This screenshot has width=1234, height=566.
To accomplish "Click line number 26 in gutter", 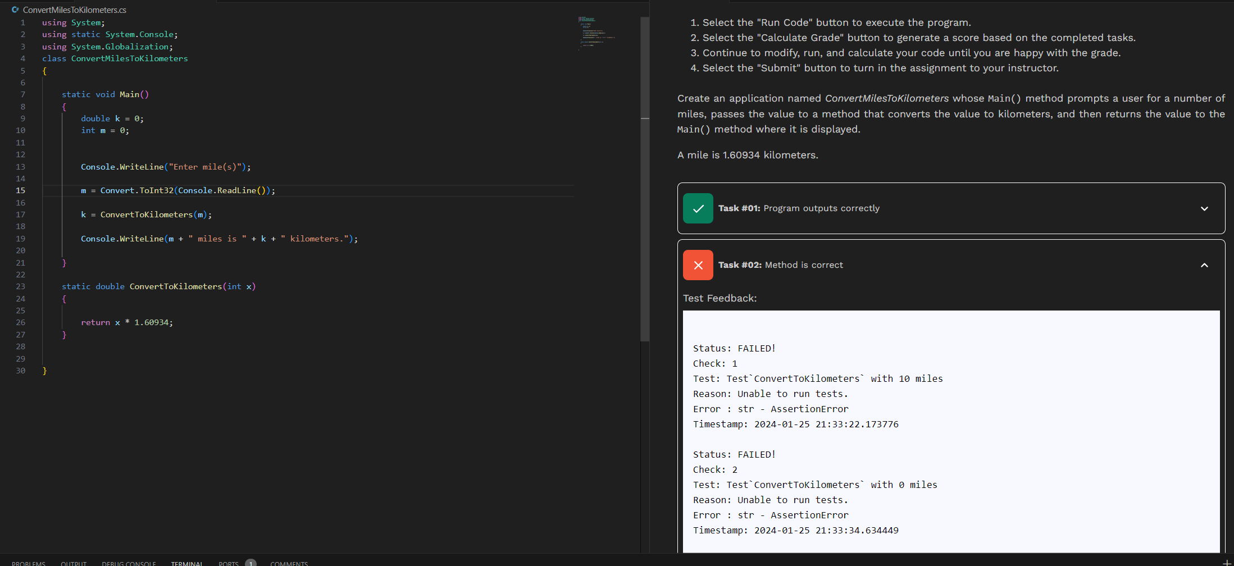I will pyautogui.click(x=20, y=322).
